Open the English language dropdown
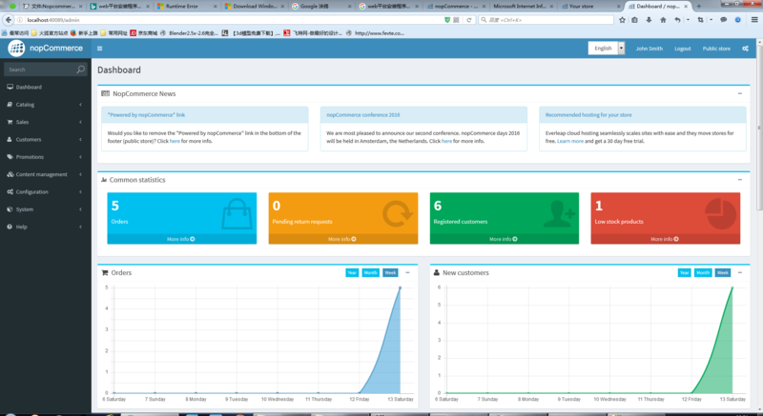Screen dimensions: 763x416 [x=607, y=48]
